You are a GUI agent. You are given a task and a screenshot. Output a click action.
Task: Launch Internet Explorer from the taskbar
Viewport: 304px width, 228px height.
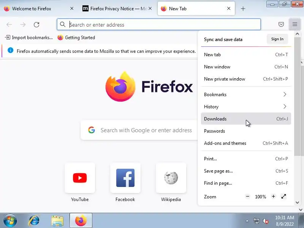(x=34, y=221)
